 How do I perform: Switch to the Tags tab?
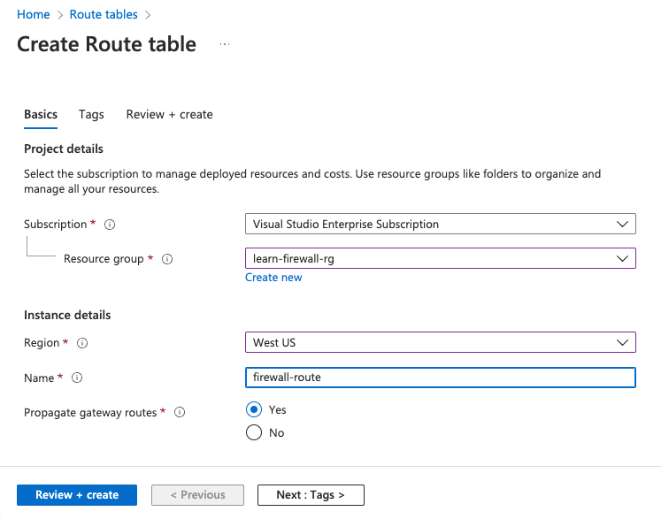pos(91,115)
